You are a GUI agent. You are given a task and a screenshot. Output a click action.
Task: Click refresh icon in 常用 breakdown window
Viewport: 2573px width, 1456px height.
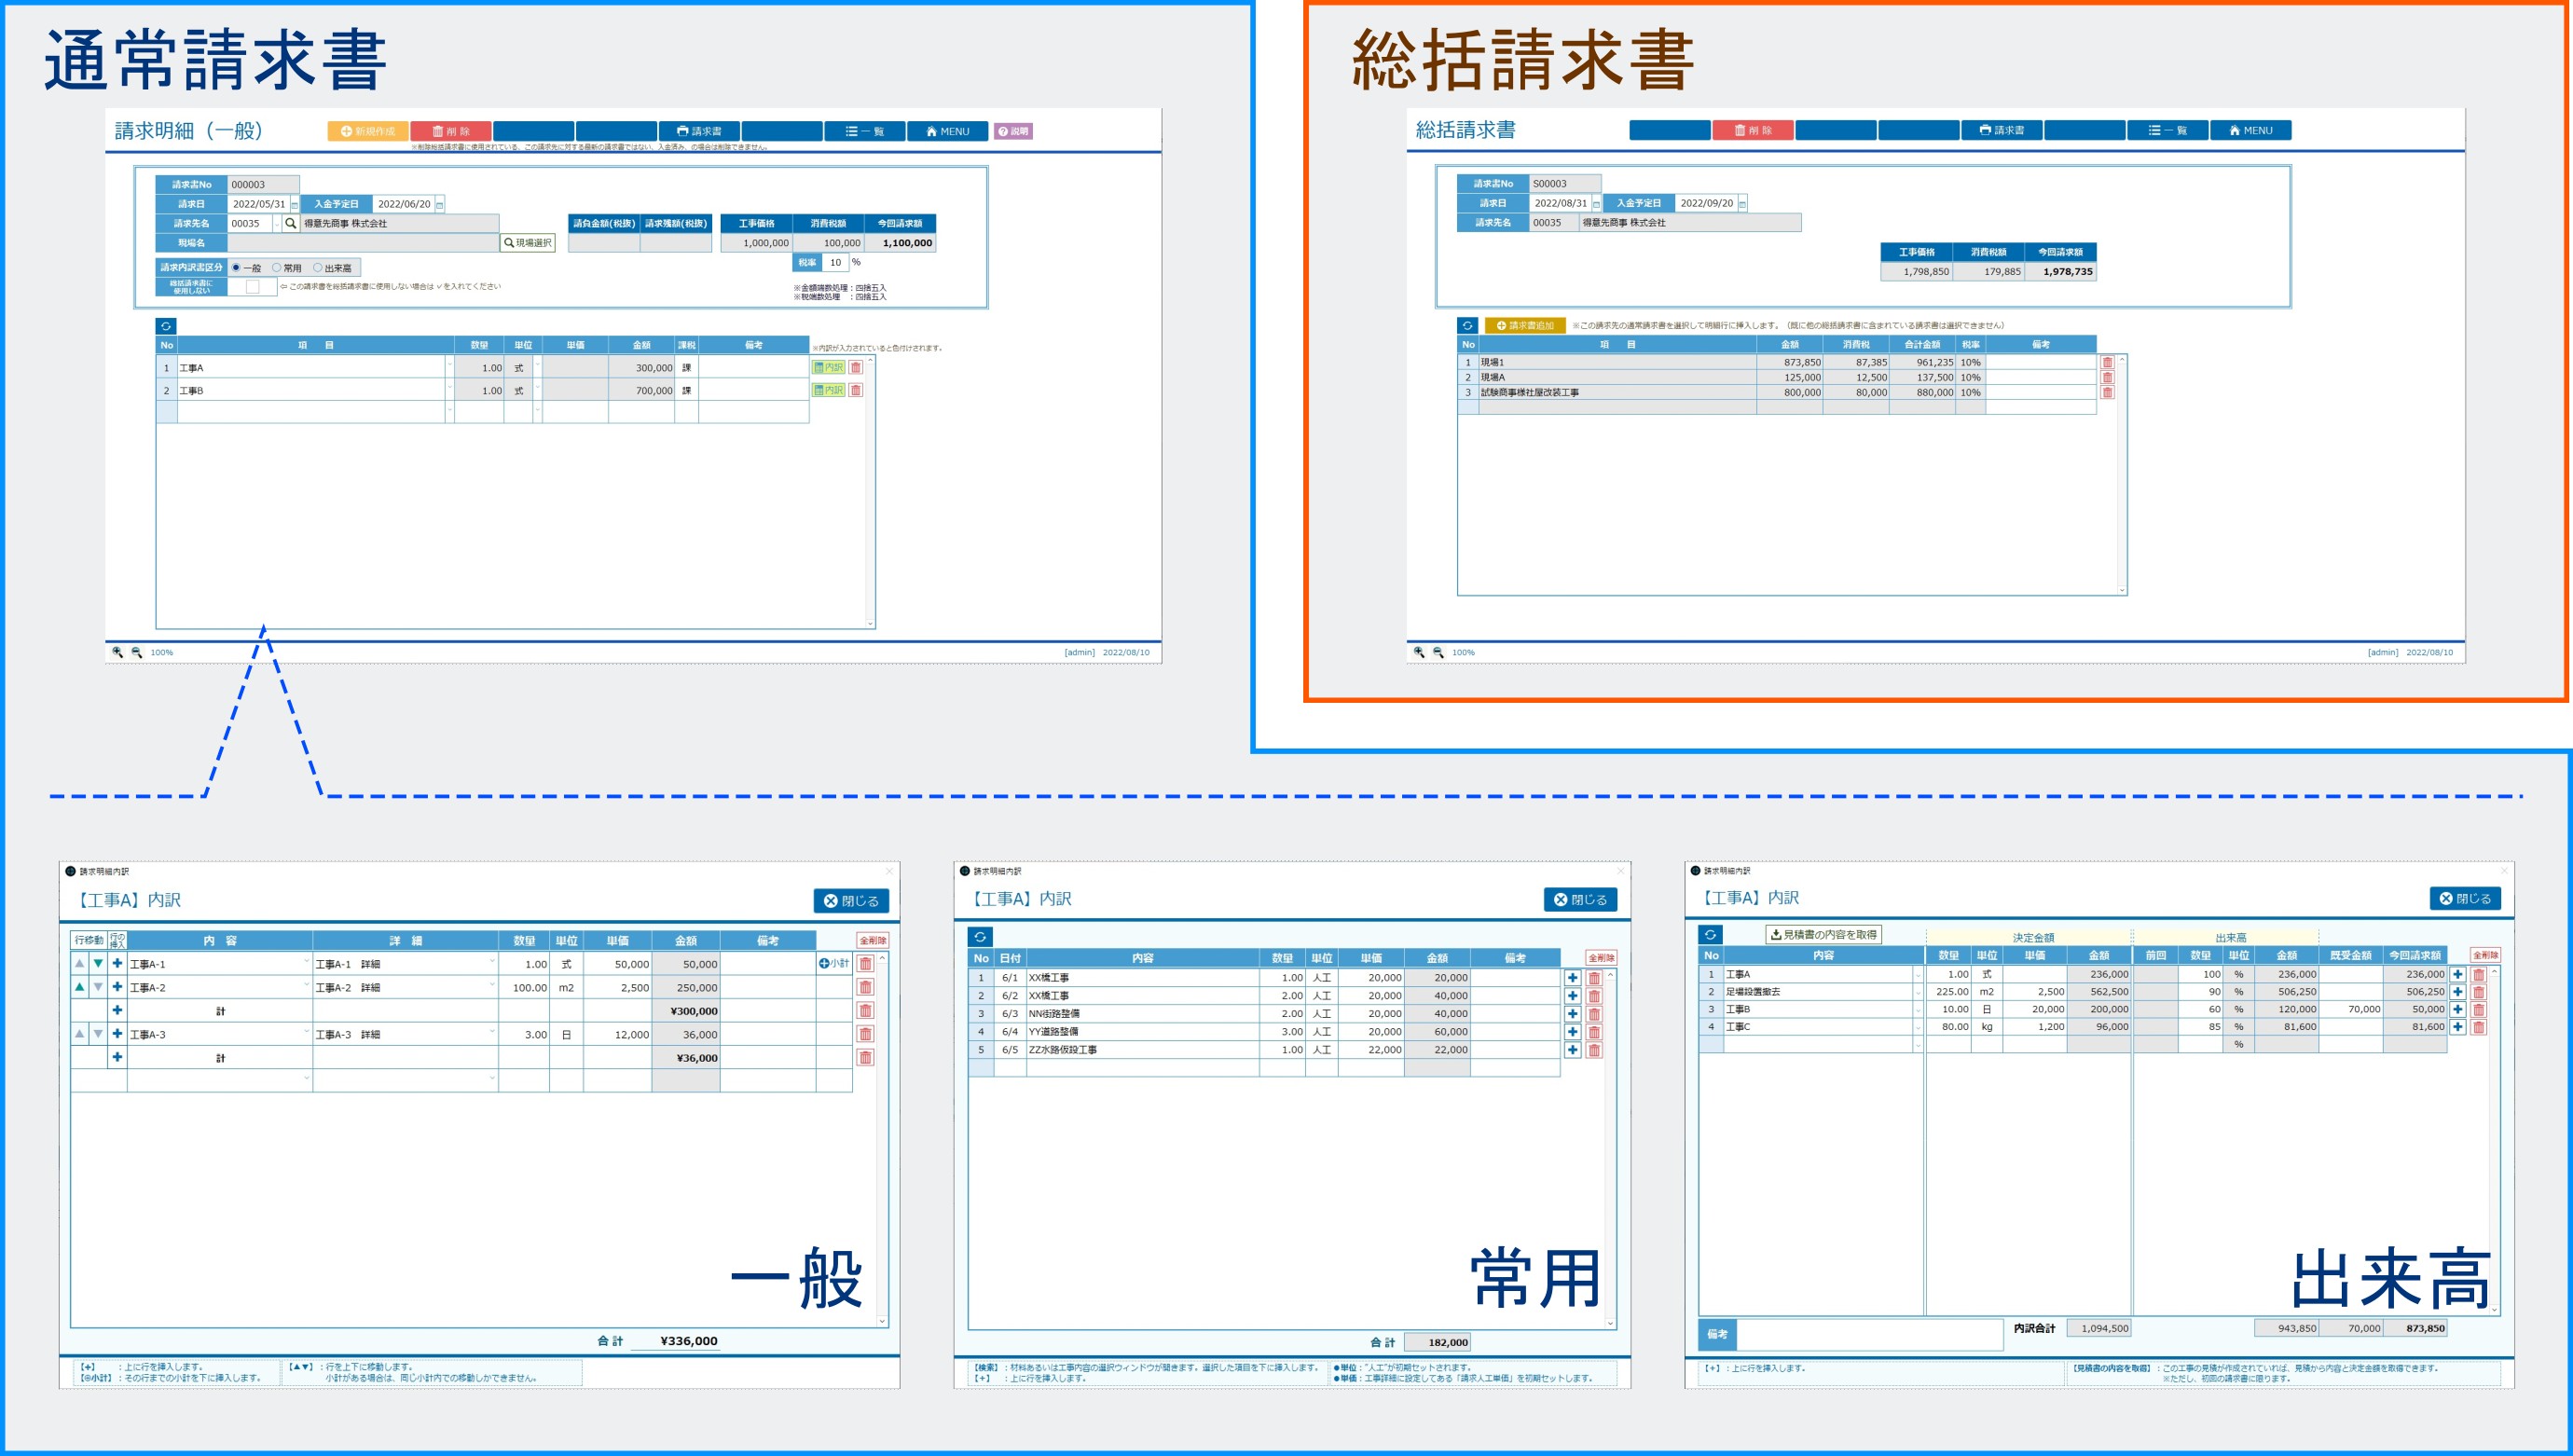click(980, 937)
